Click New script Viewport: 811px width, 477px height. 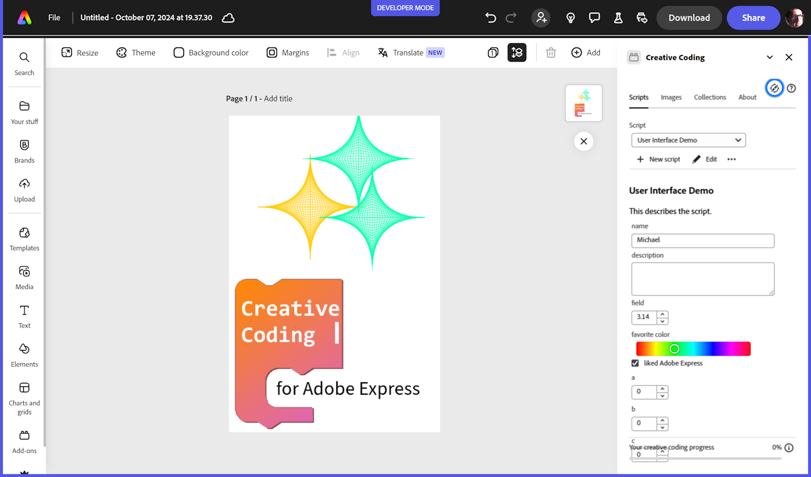[658, 159]
